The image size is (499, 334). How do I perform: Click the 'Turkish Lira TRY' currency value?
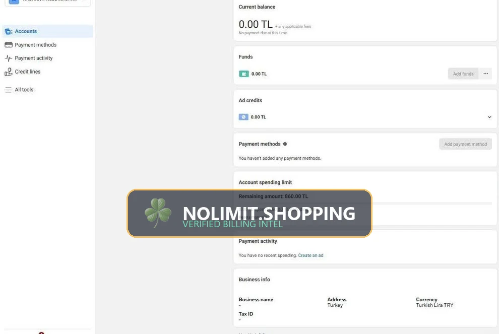pyautogui.click(x=434, y=305)
